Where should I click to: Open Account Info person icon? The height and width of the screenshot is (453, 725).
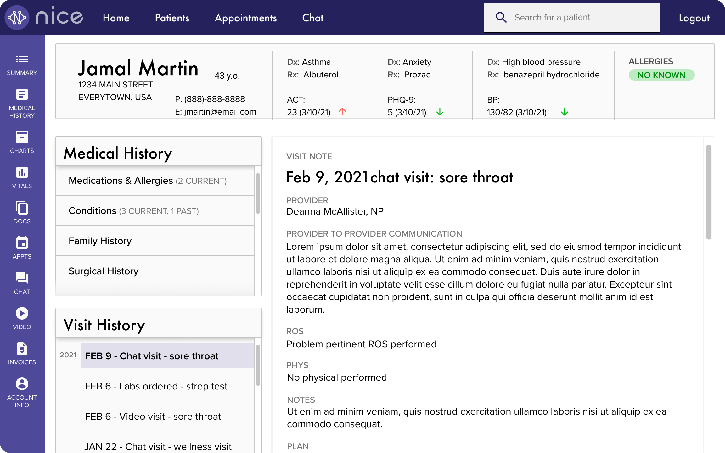pos(22,384)
